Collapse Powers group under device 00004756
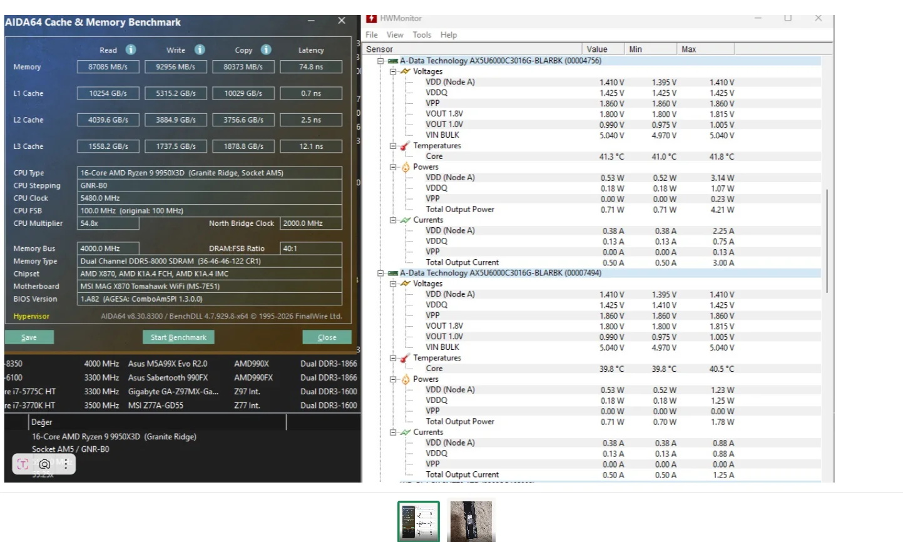 (393, 167)
